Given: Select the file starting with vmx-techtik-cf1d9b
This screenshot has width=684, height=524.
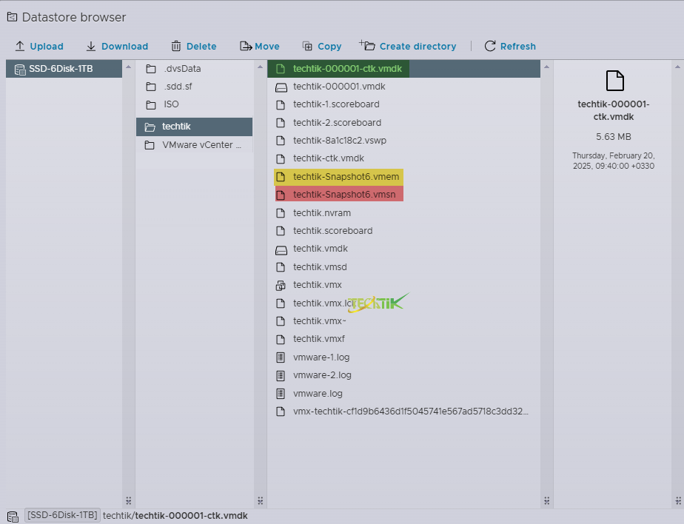Looking at the screenshot, I should (411, 412).
